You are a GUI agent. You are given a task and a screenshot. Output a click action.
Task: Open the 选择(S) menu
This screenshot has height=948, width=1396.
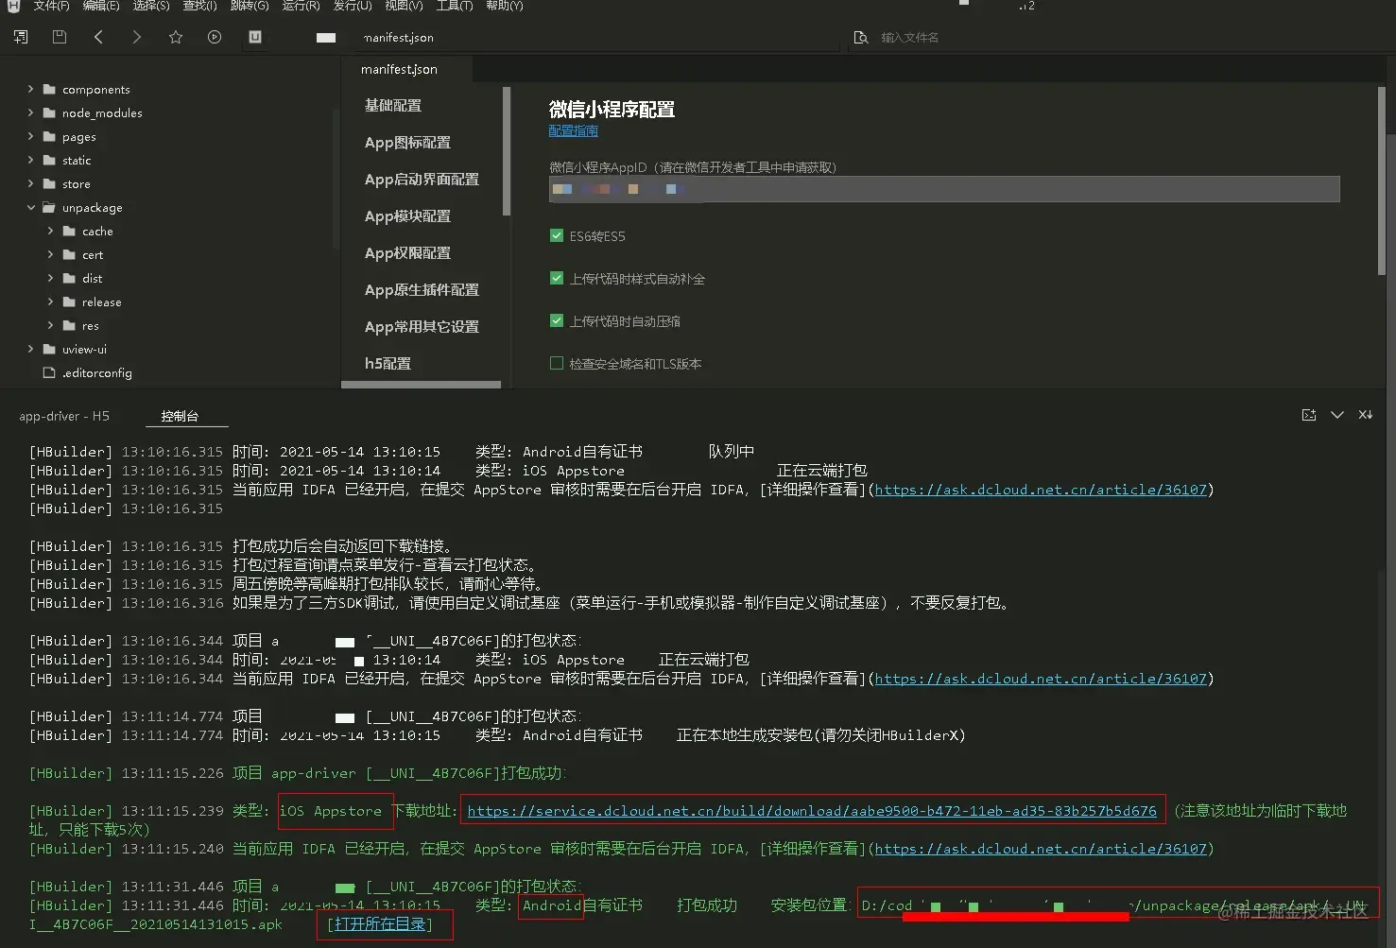click(x=151, y=6)
